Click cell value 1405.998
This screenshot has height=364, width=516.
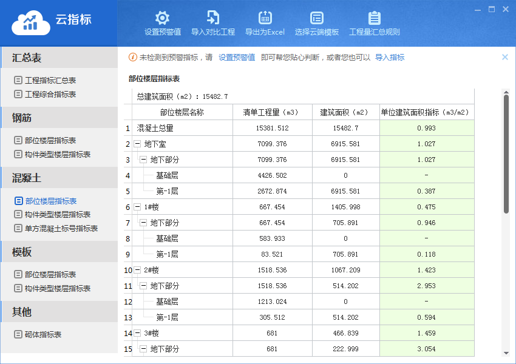(345, 207)
